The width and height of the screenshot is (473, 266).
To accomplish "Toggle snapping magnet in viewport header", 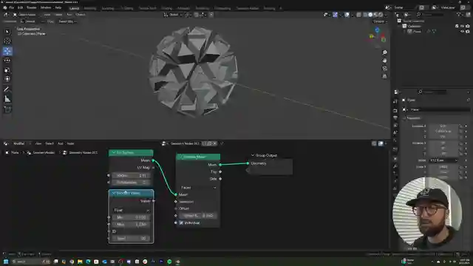I will 197,15.
